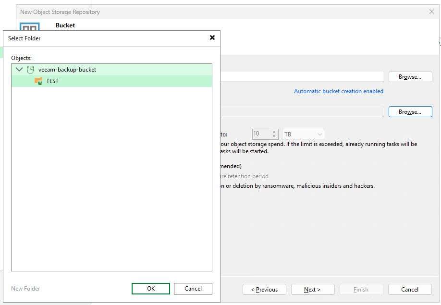Increase the storage limit value stepper
The image size is (441, 305).
click(274, 131)
